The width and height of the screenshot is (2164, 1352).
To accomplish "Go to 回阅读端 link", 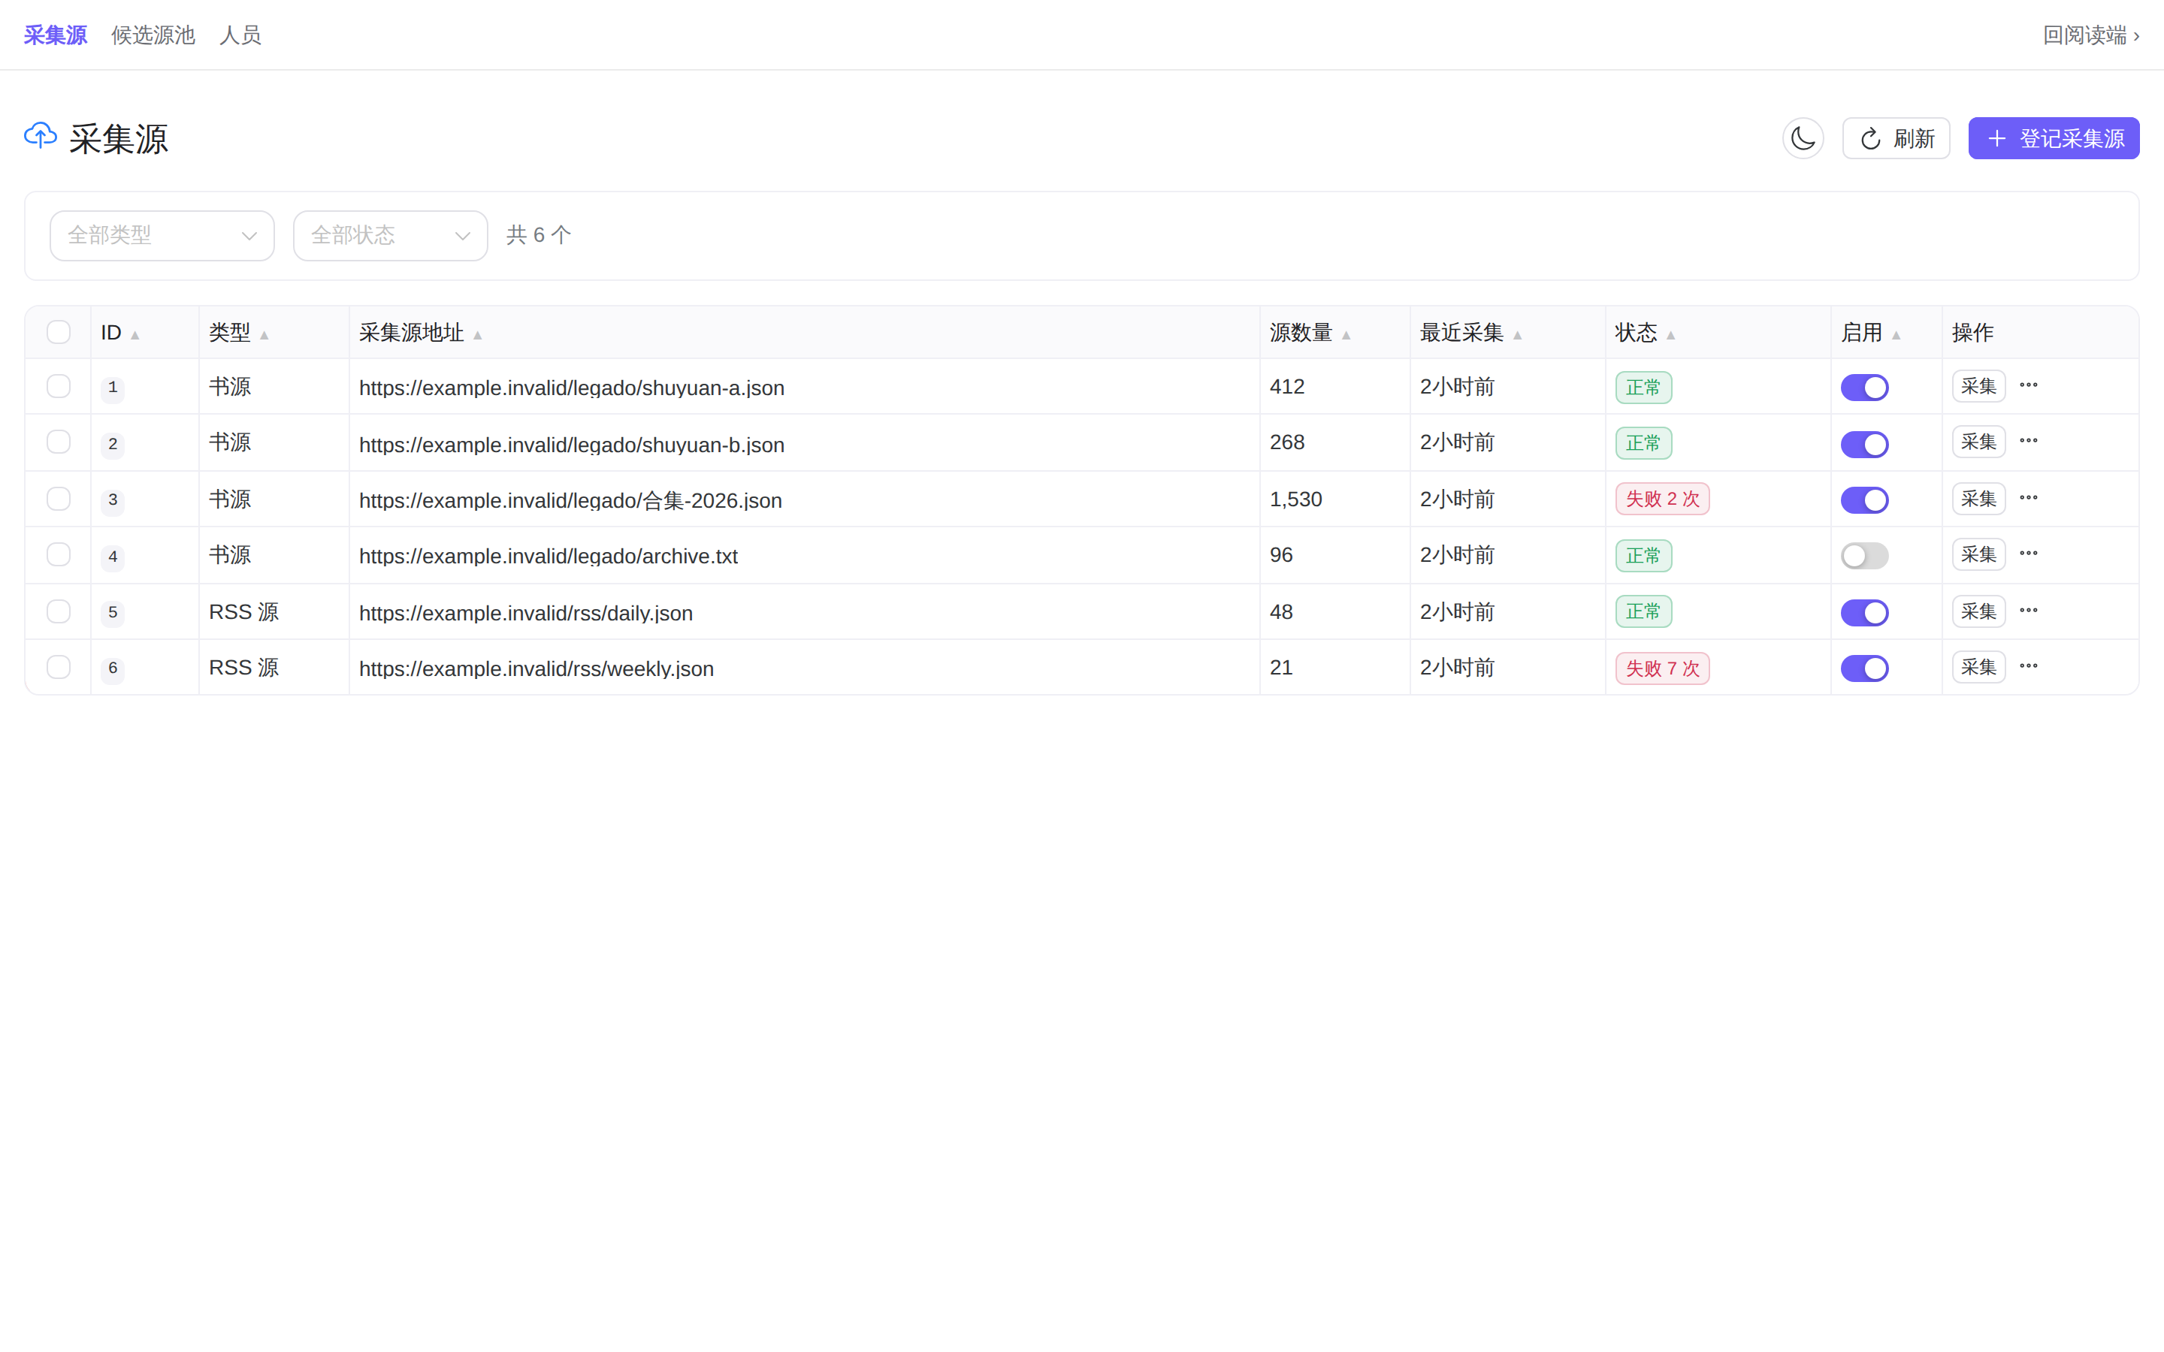I will point(2090,35).
